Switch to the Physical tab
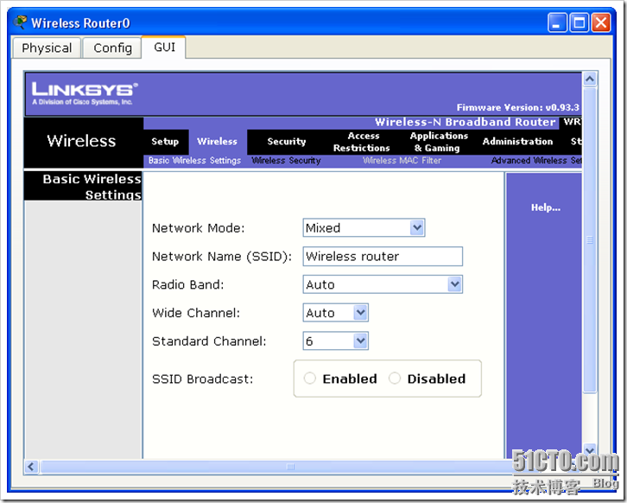Screen dimensions: 627x503 pyautogui.click(x=47, y=48)
